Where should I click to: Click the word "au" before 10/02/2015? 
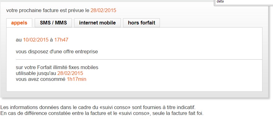coord(19,40)
